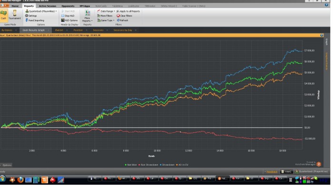Close the Overall report tab
This screenshot has height=187, width=333.
(67, 30)
